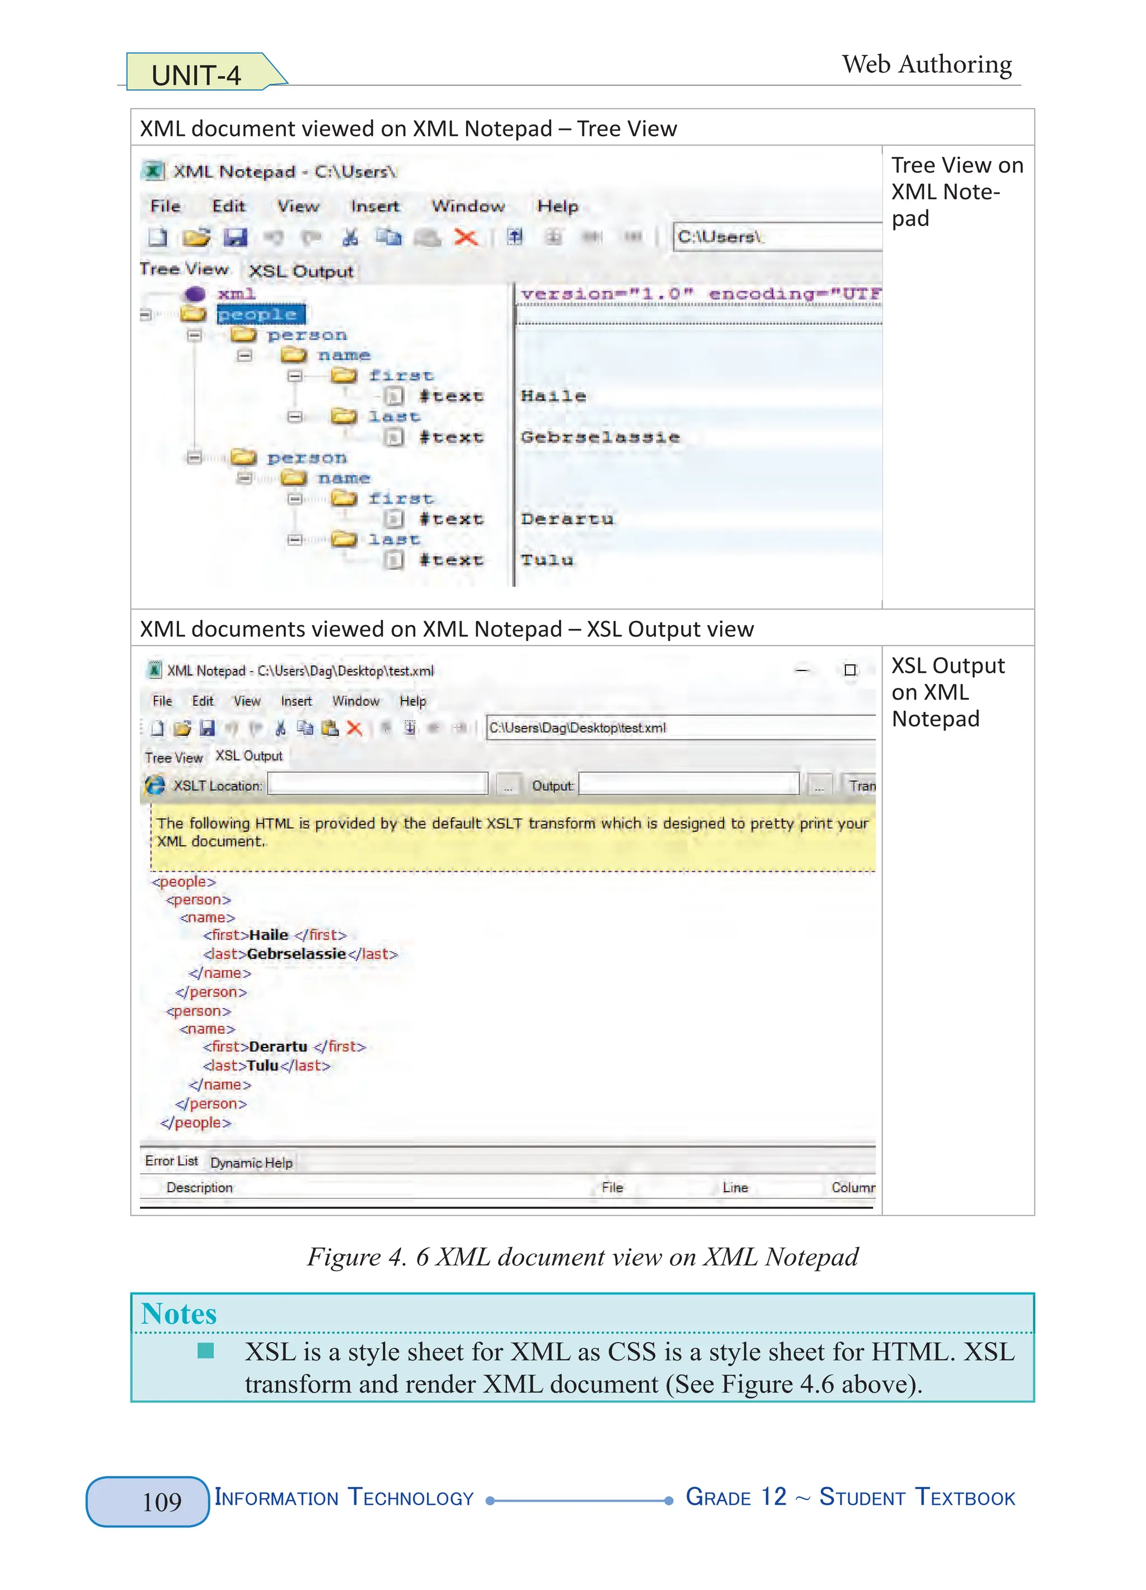
Task: Select the Error List tab
Action: pyautogui.click(x=171, y=1161)
